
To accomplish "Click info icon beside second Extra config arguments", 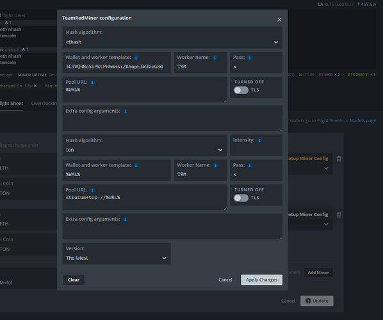I will click(125, 219).
